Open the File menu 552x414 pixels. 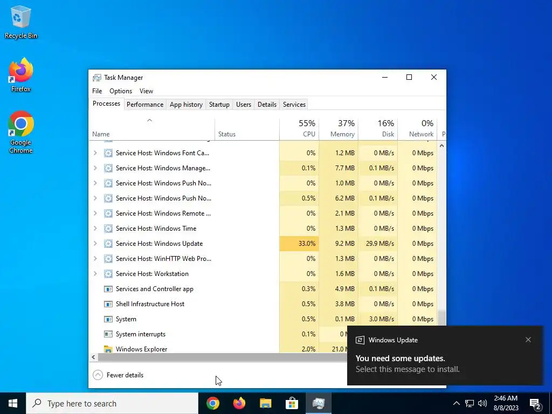tap(97, 91)
